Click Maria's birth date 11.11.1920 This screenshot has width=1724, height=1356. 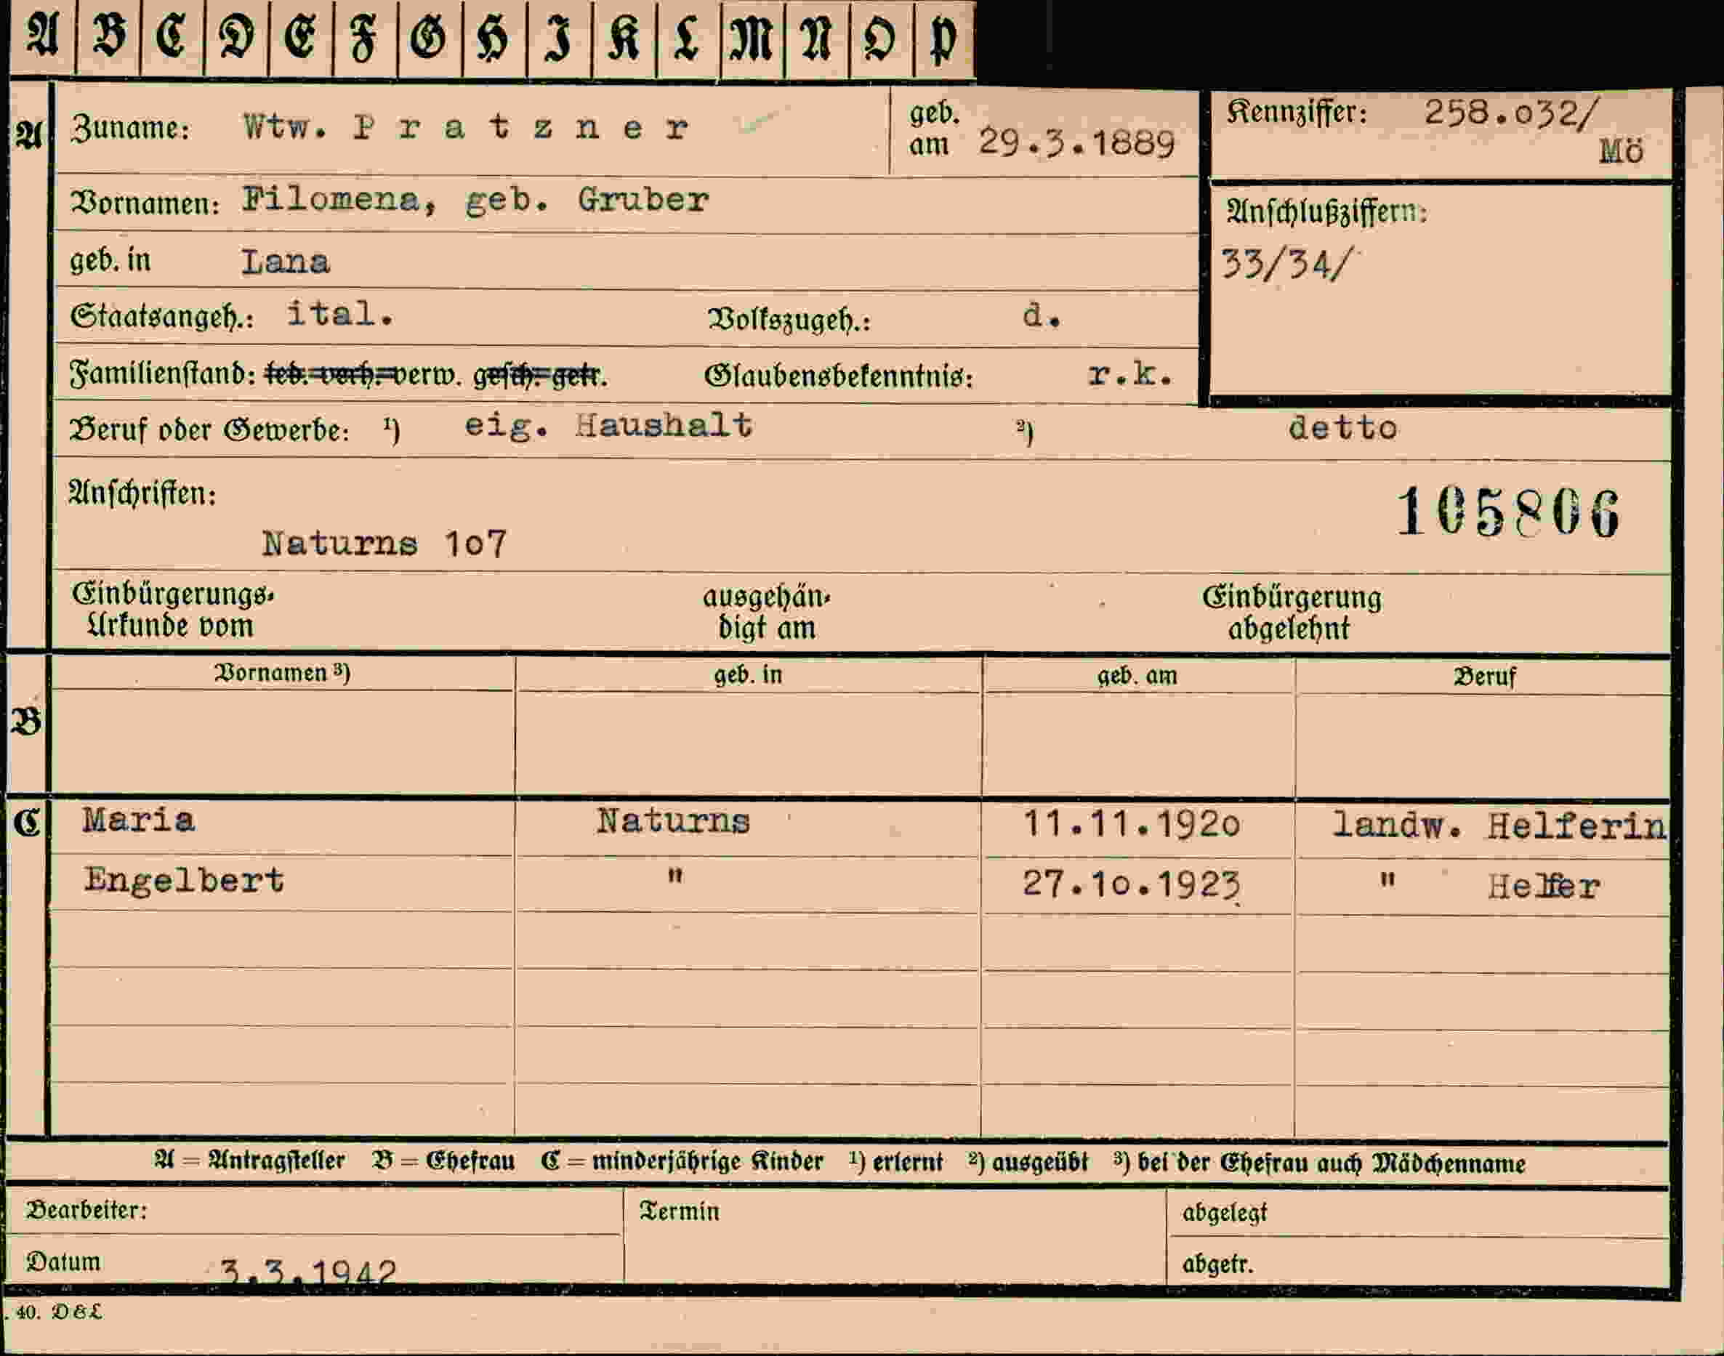1131,824
